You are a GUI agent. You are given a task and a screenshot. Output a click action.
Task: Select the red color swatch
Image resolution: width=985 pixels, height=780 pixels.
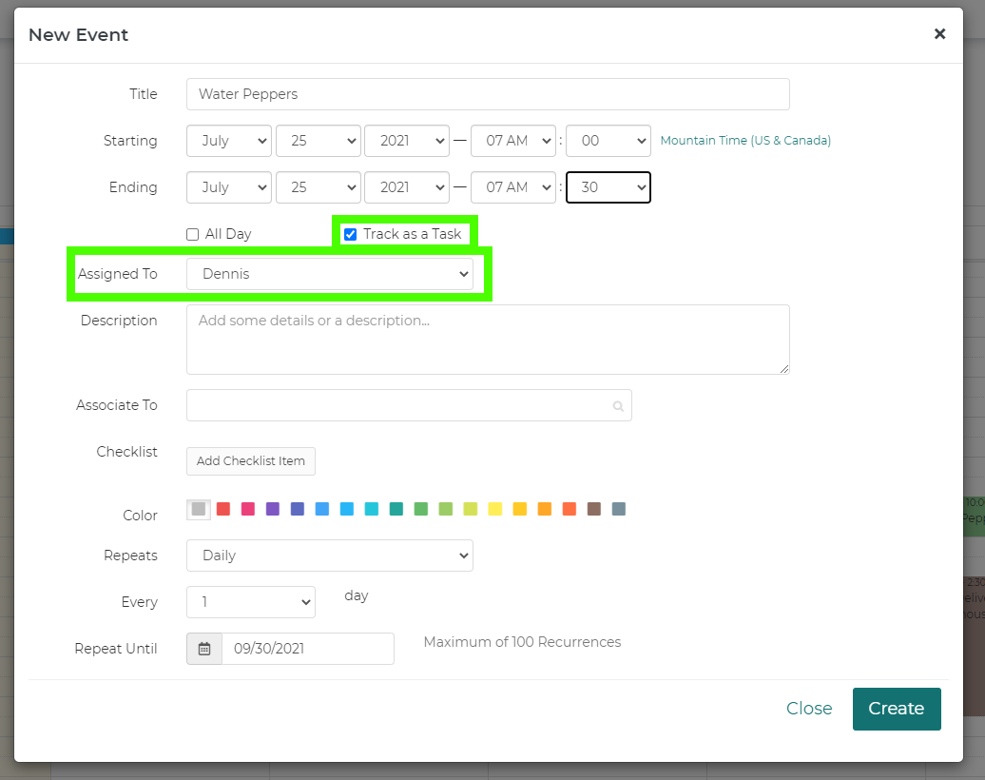(223, 509)
